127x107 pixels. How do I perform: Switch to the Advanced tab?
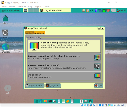39,33
